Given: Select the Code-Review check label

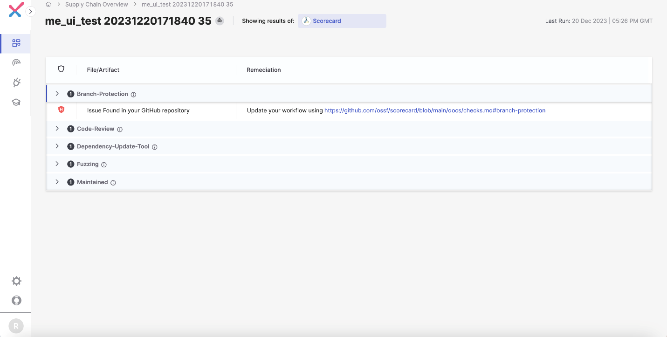Looking at the screenshot, I should (x=96, y=129).
